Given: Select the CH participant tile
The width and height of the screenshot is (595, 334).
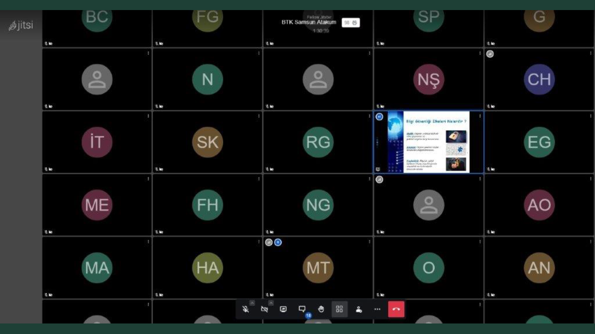Looking at the screenshot, I should [x=539, y=79].
